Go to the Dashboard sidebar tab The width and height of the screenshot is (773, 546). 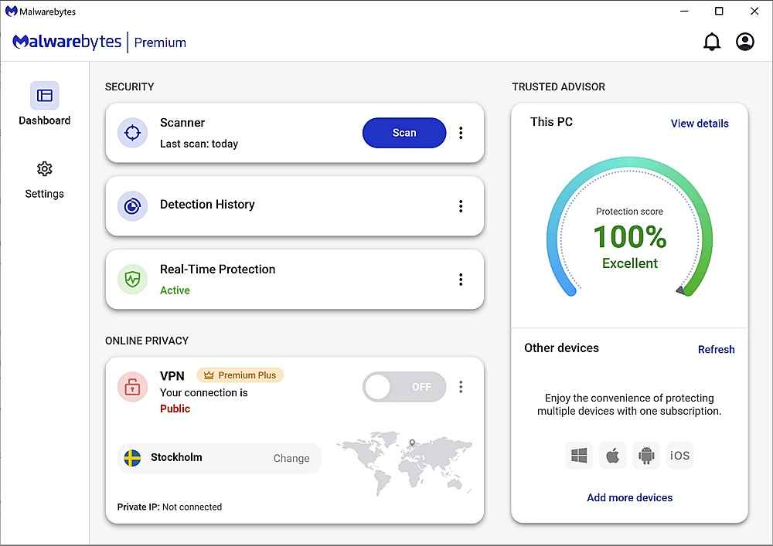click(45, 104)
